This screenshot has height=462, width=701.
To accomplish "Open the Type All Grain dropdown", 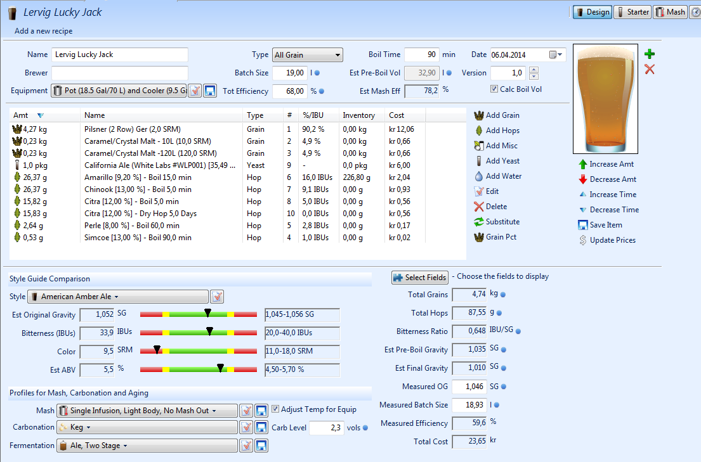I will [308, 55].
